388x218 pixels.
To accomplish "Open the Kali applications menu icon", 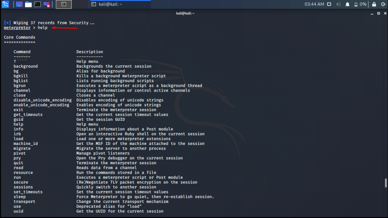I will 5,4.
